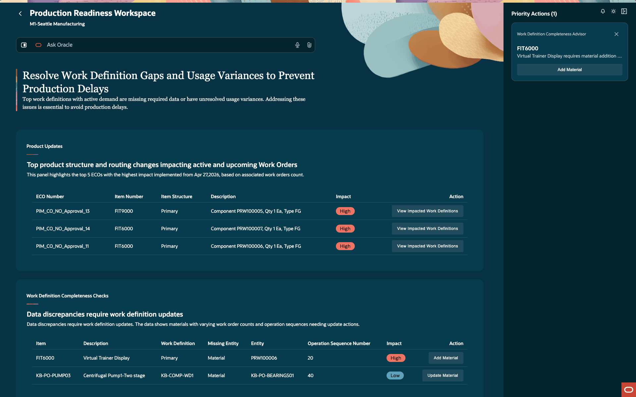Go back using the back arrow
The height and width of the screenshot is (397, 636).
20,14
